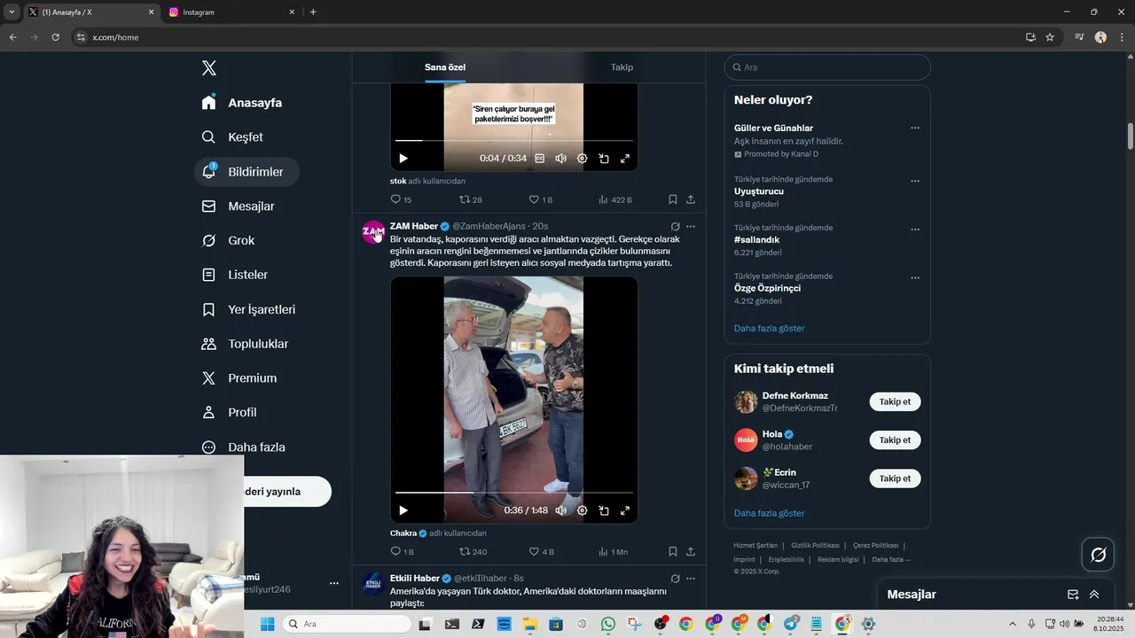Click the page vertical scrollbar
This screenshot has width=1135, height=638.
pos(1130,137)
